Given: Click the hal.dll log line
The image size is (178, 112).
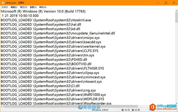Looking at the screenshot, I should click(41, 25).
